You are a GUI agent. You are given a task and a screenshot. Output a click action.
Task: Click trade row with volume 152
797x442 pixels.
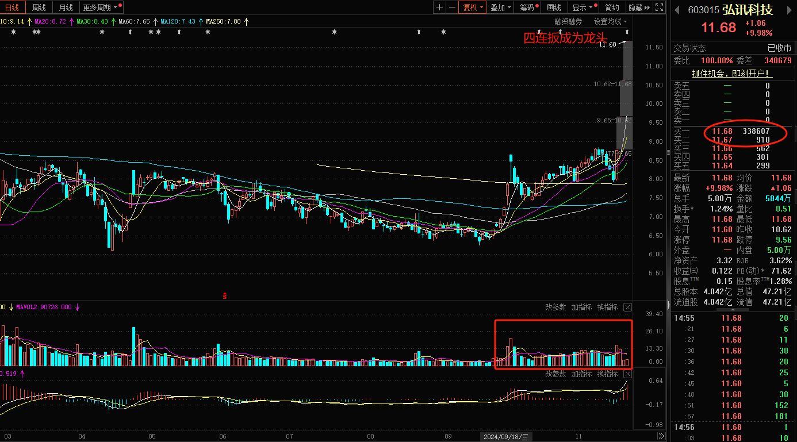tap(733, 405)
